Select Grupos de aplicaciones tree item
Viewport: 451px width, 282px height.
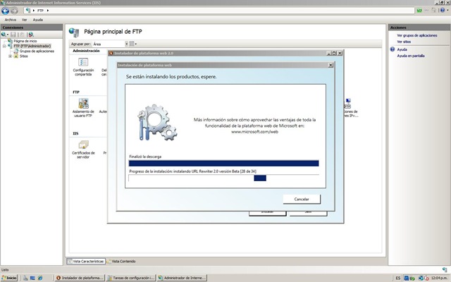pyautogui.click(x=37, y=51)
